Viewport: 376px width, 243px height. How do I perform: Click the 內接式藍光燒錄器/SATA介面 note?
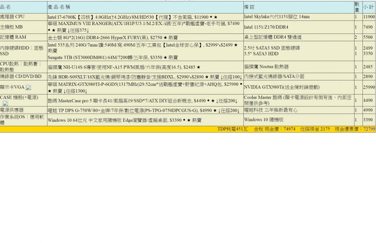pos(274,76)
